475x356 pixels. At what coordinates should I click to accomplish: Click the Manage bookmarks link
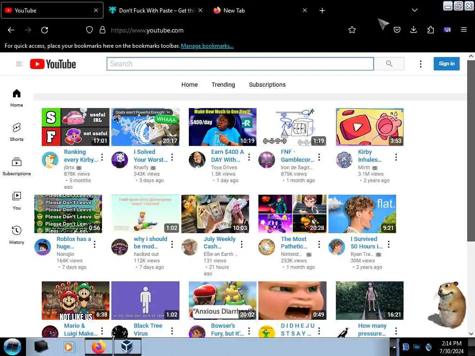click(x=207, y=46)
